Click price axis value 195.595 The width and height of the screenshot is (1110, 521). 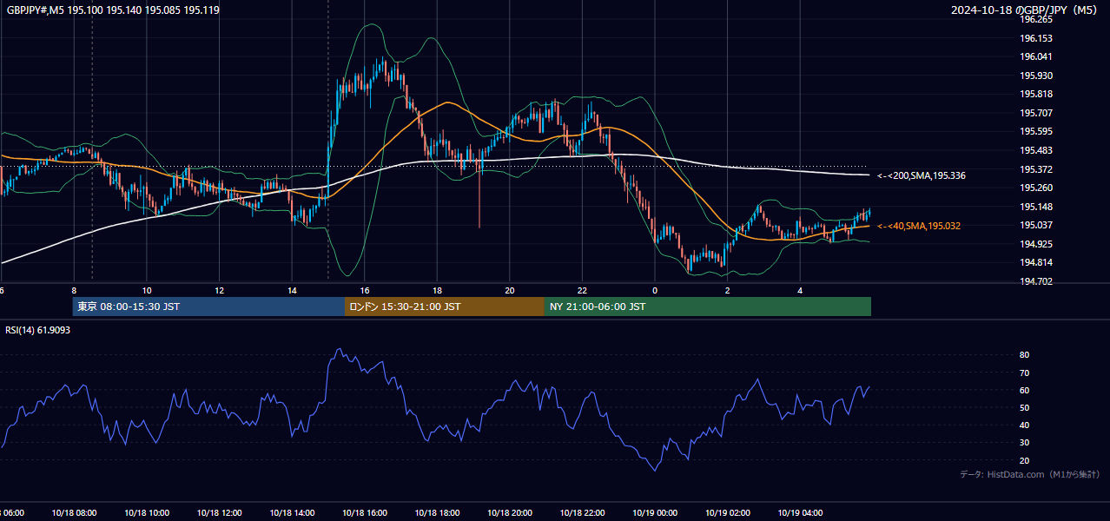pyautogui.click(x=1035, y=131)
